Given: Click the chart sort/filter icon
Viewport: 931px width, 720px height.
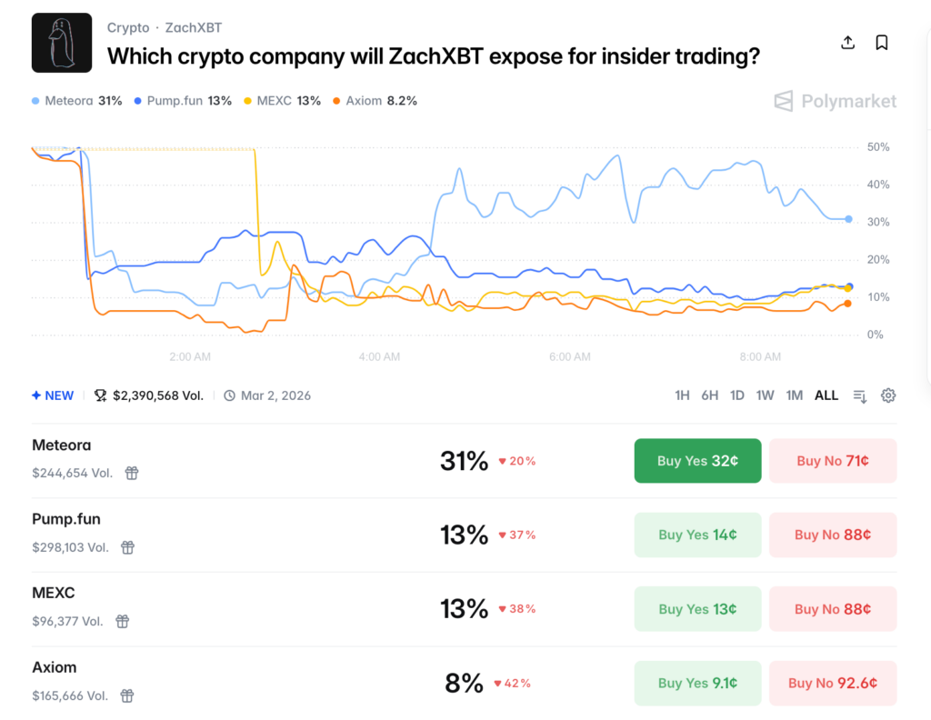Looking at the screenshot, I should pyautogui.click(x=859, y=395).
